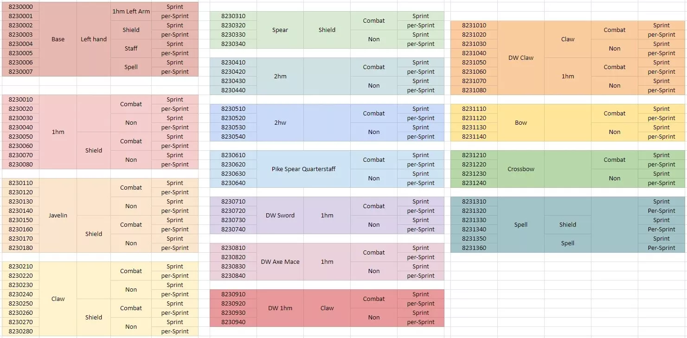Screen dimensions: 687x338
Task: Click the DW 1hm cell
Action: coord(280,308)
